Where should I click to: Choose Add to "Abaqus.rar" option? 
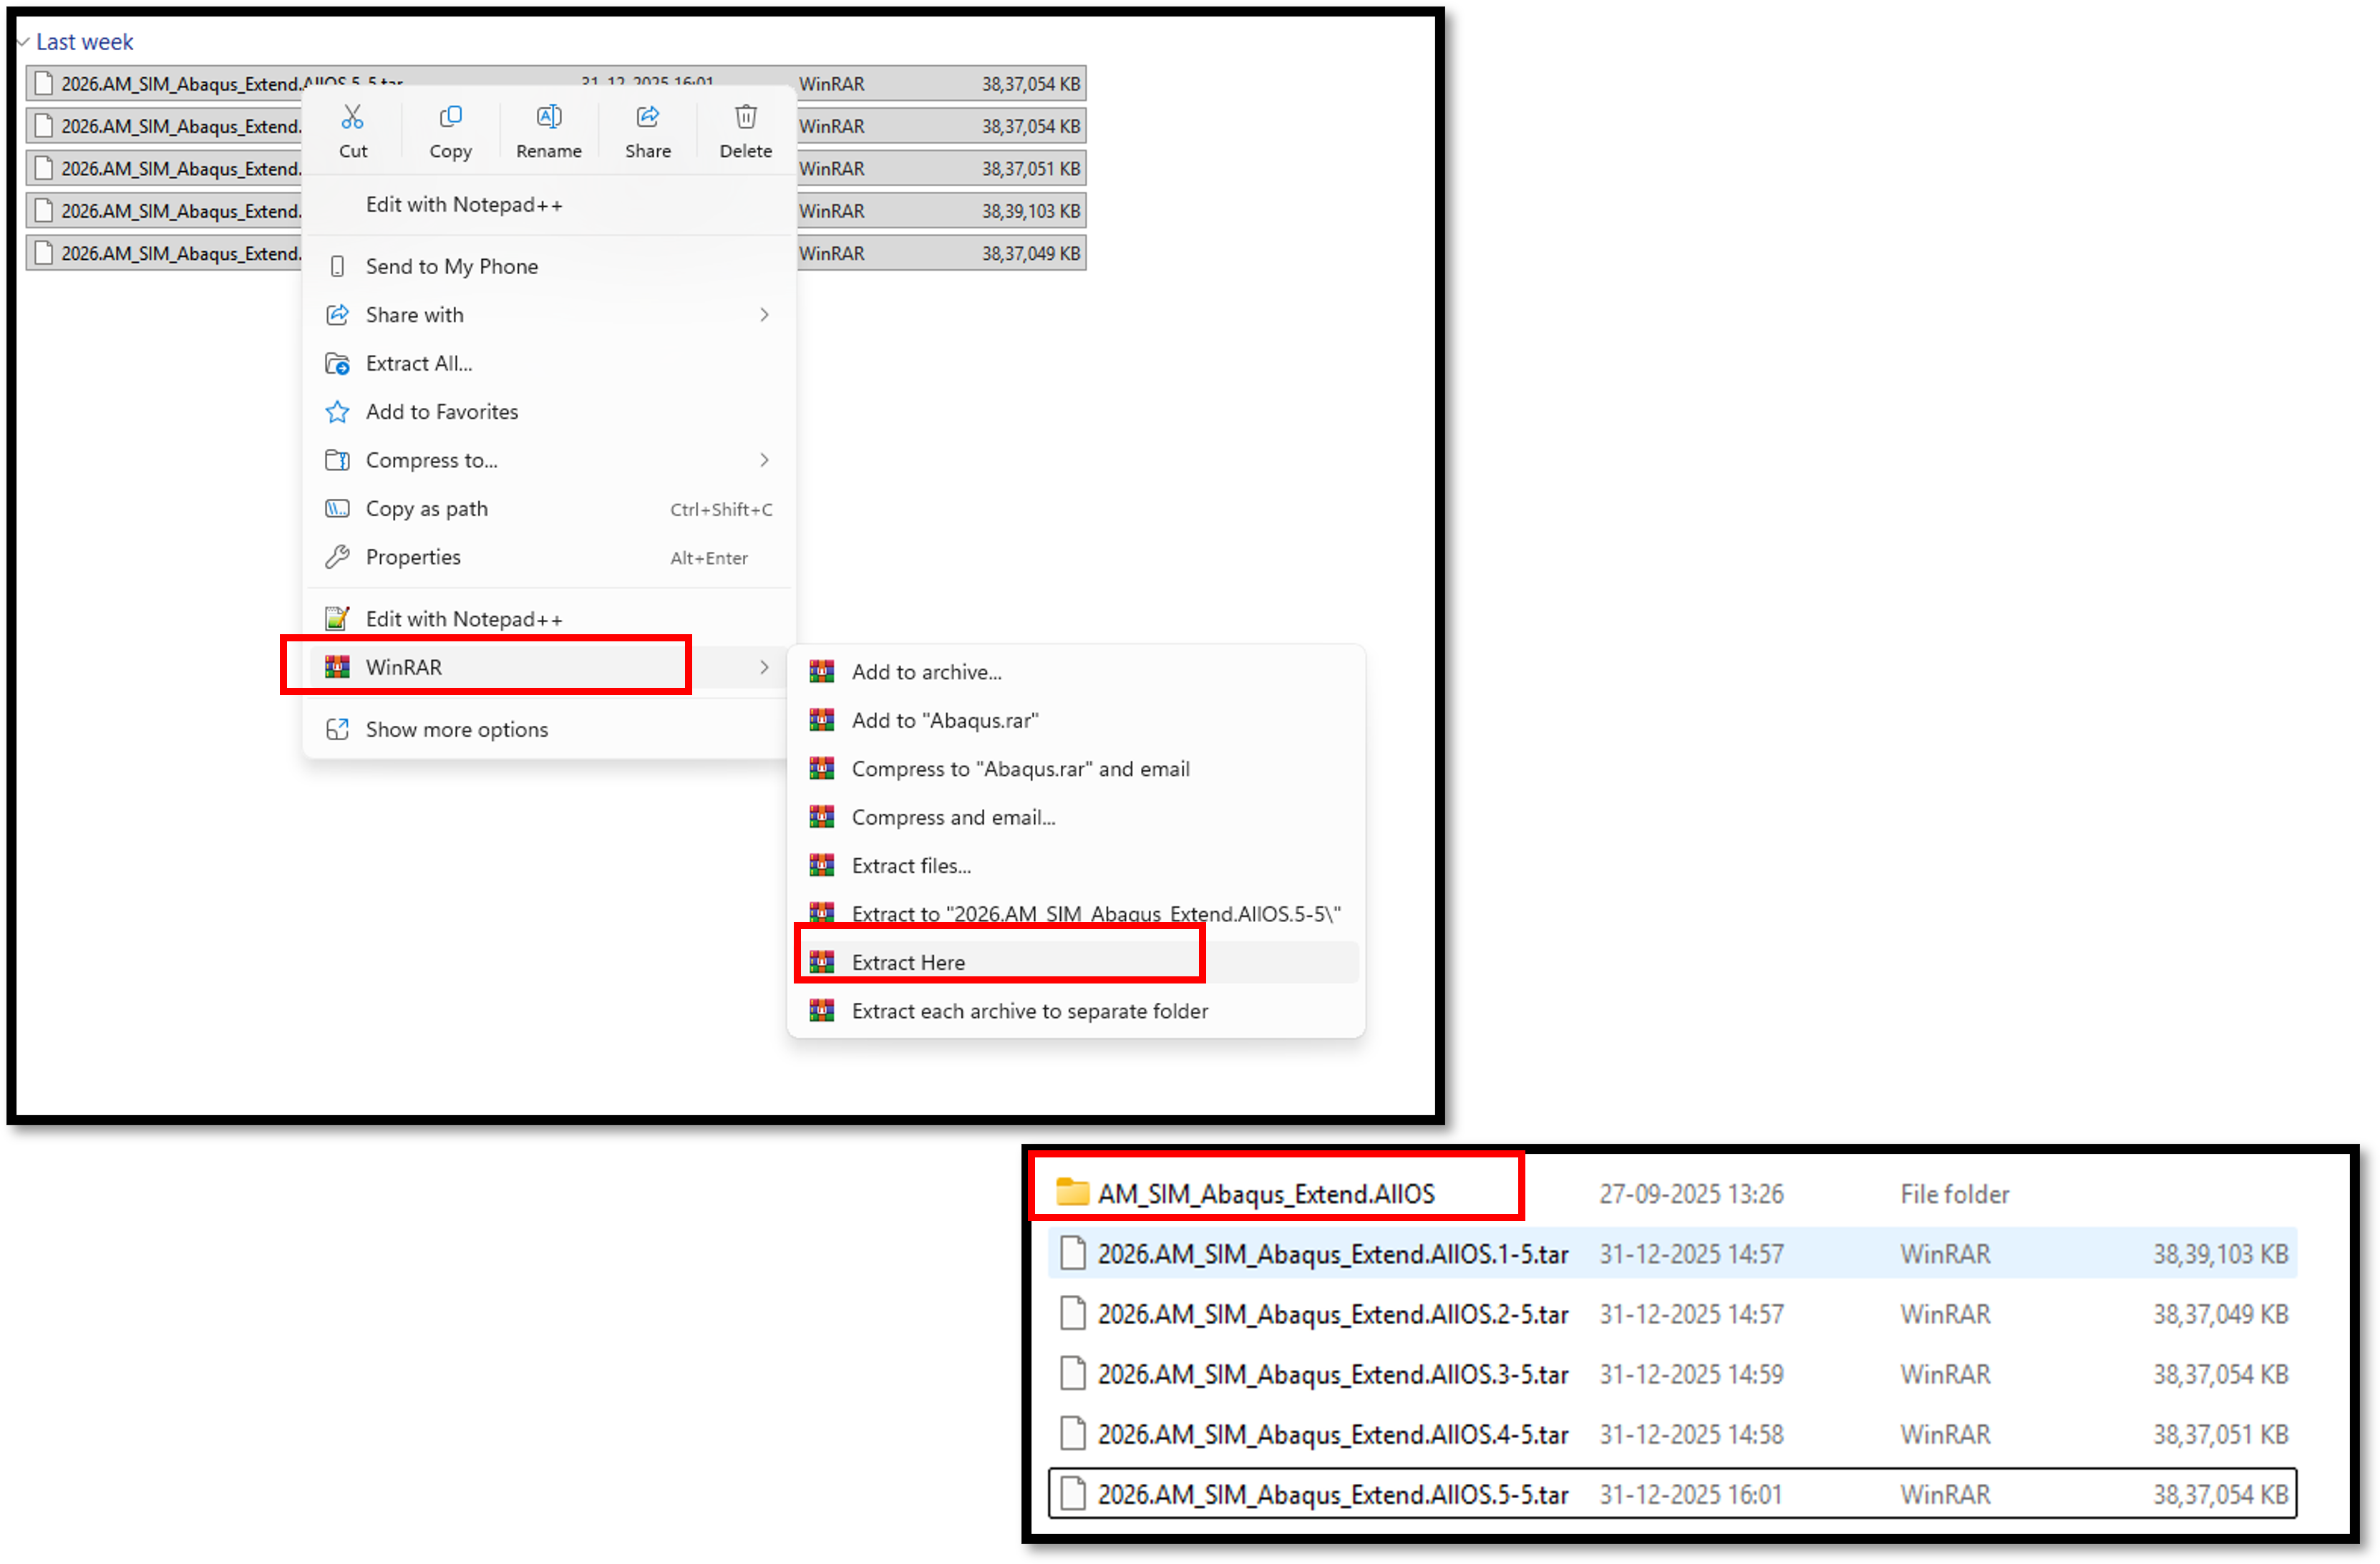pos(944,721)
